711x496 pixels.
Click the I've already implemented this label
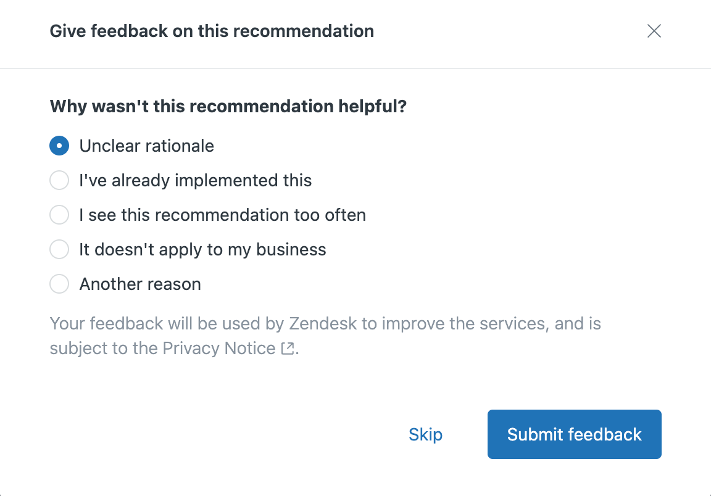point(196,180)
